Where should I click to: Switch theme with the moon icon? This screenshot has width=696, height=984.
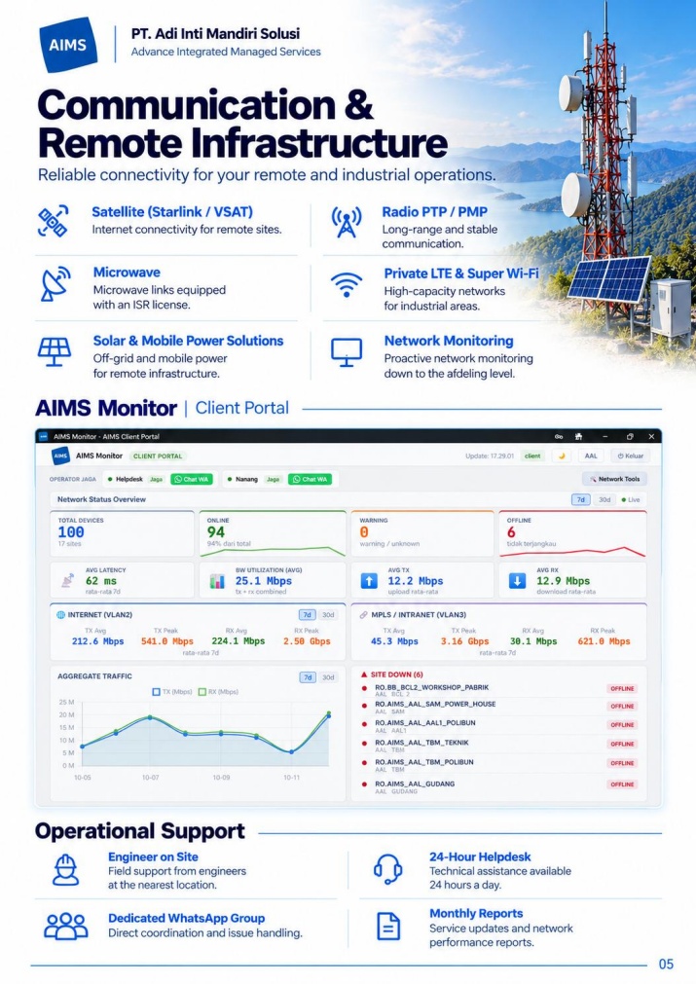point(562,456)
